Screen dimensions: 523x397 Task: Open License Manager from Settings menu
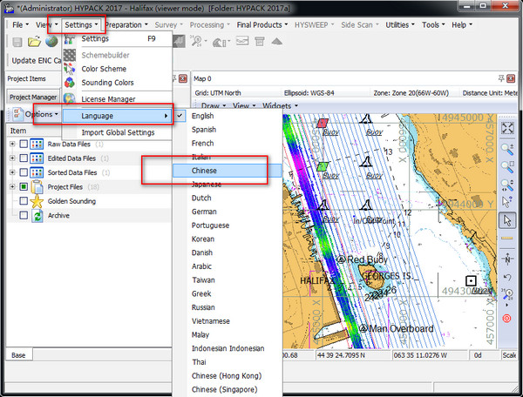117,99
